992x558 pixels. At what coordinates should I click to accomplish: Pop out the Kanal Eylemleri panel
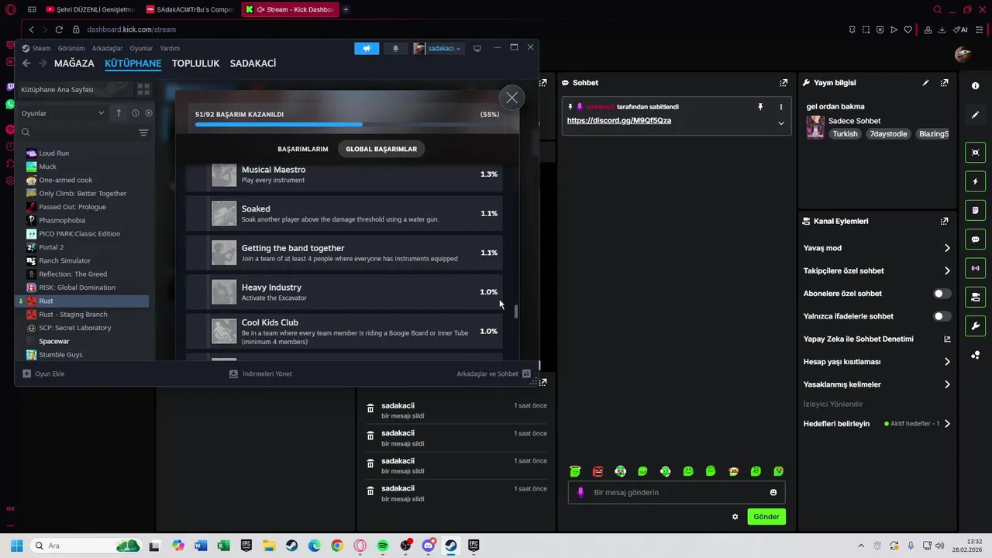pos(944,221)
